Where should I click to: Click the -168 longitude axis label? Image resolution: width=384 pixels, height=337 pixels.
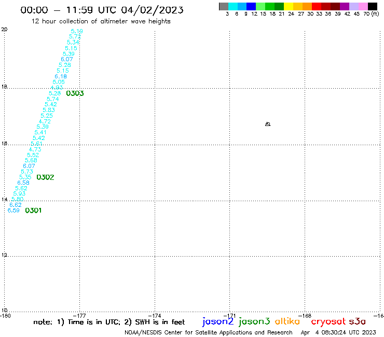[x=306, y=316]
